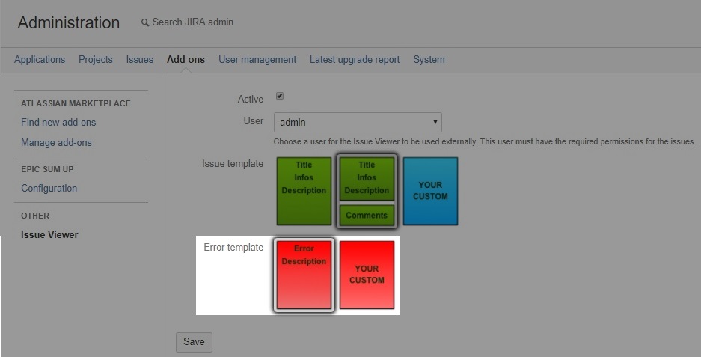Open the Projects tab
701x357 pixels.
(x=96, y=60)
